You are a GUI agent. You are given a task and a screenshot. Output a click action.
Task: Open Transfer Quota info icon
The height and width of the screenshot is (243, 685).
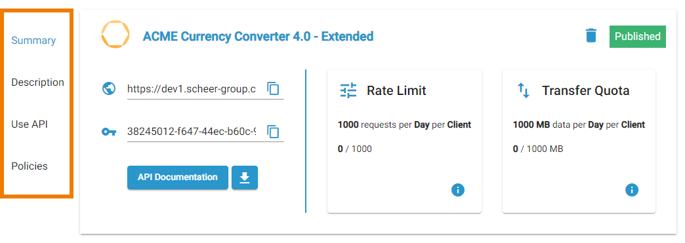click(632, 190)
